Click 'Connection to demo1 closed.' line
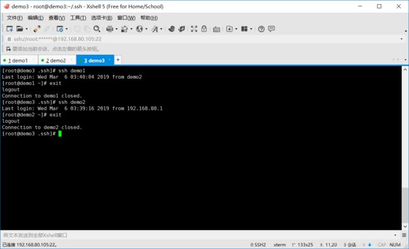 pyautogui.click(x=42, y=96)
